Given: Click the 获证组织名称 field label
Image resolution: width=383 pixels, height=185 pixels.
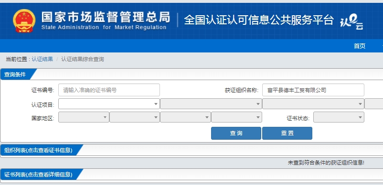Looking at the screenshot, I should tap(241, 90).
